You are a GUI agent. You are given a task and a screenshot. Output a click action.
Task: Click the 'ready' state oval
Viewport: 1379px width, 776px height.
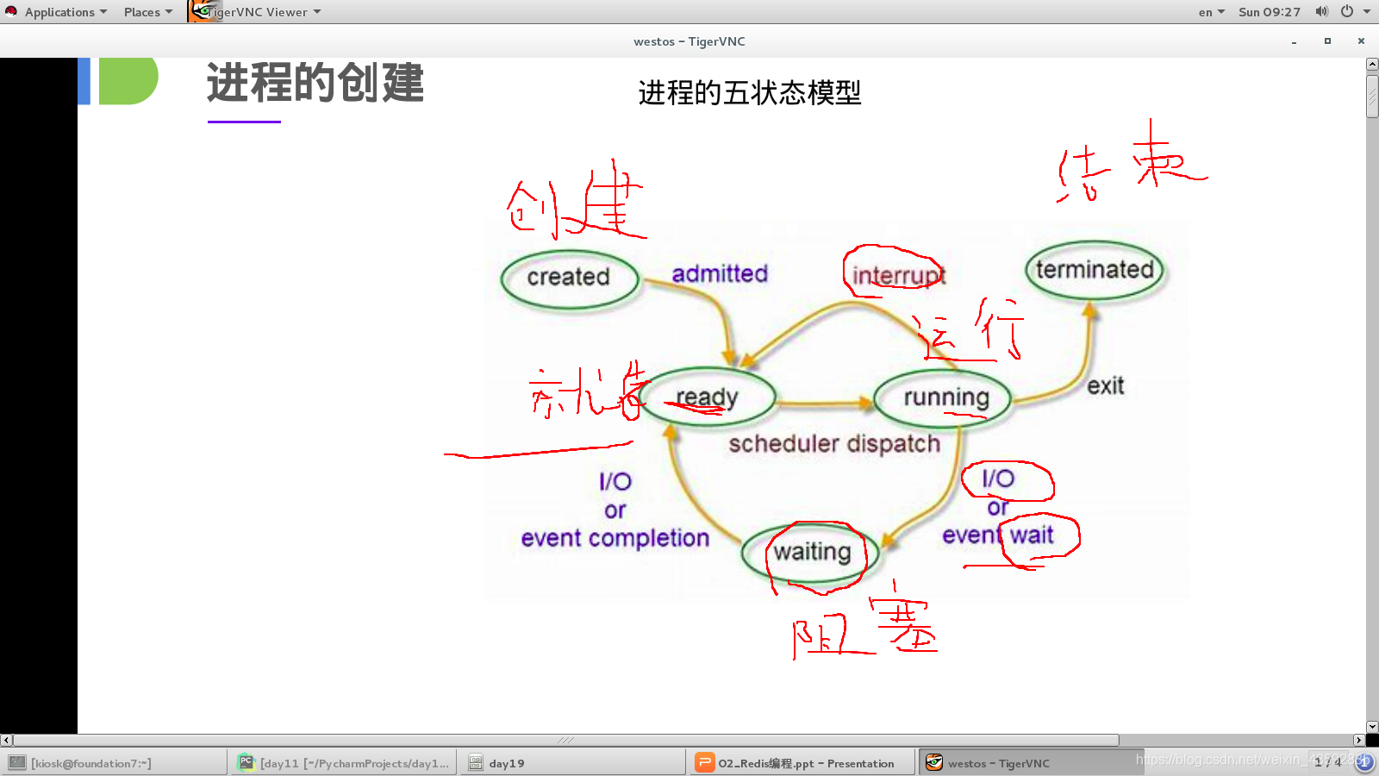[708, 397]
